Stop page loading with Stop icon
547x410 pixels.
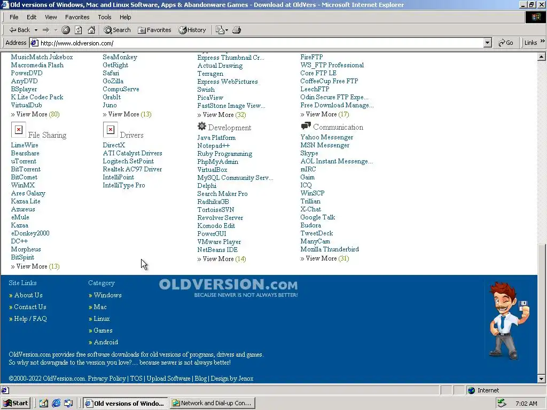click(x=66, y=30)
